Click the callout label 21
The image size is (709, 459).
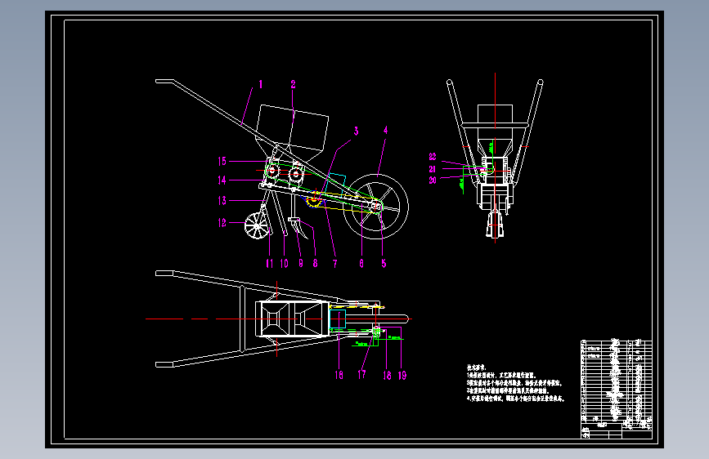click(x=433, y=169)
